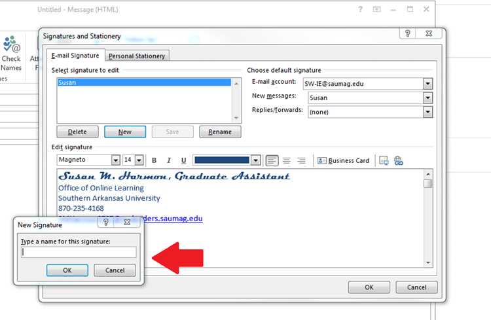Confirm name with OK in New Signature
491x320 pixels.
tap(67, 270)
